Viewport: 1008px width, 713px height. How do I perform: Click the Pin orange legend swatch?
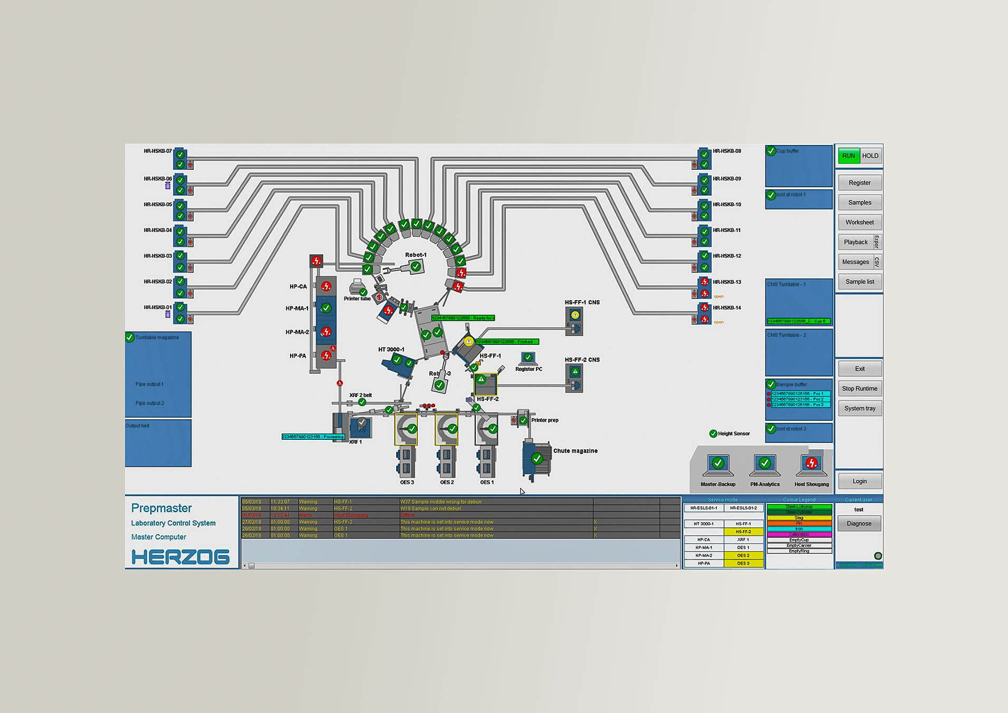(x=799, y=523)
